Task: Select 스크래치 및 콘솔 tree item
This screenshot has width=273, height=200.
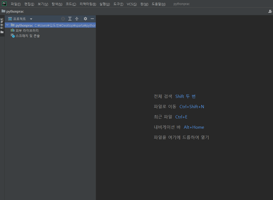Action: click(28, 36)
